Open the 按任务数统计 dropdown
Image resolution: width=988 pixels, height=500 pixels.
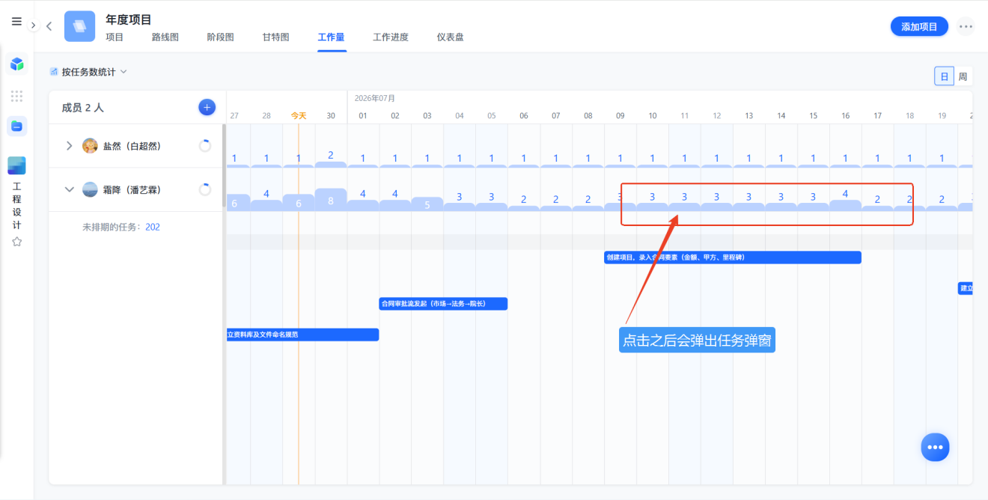pyautogui.click(x=88, y=72)
